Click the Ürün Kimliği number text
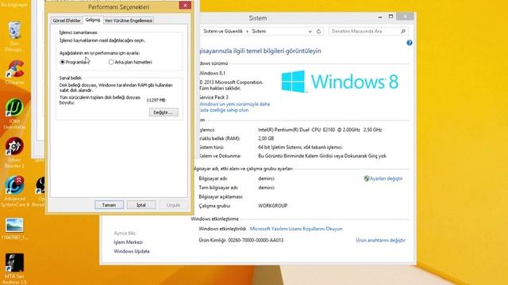This screenshot has height=285, width=508. [256, 240]
